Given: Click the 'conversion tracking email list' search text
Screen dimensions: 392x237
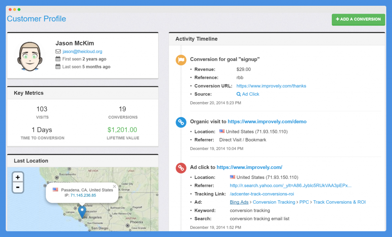Looking at the screenshot, I should tap(260, 219).
